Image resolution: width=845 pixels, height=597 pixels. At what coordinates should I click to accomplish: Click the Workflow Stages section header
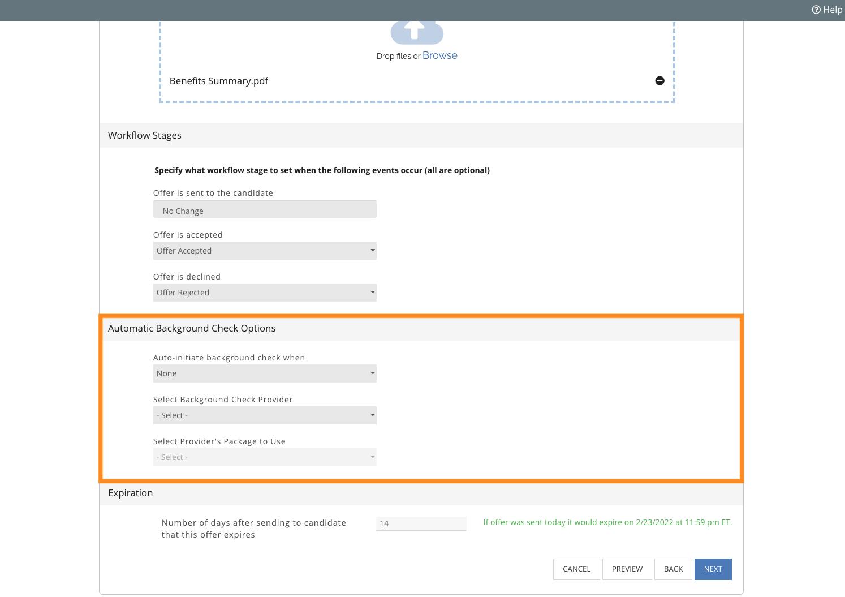coord(145,135)
